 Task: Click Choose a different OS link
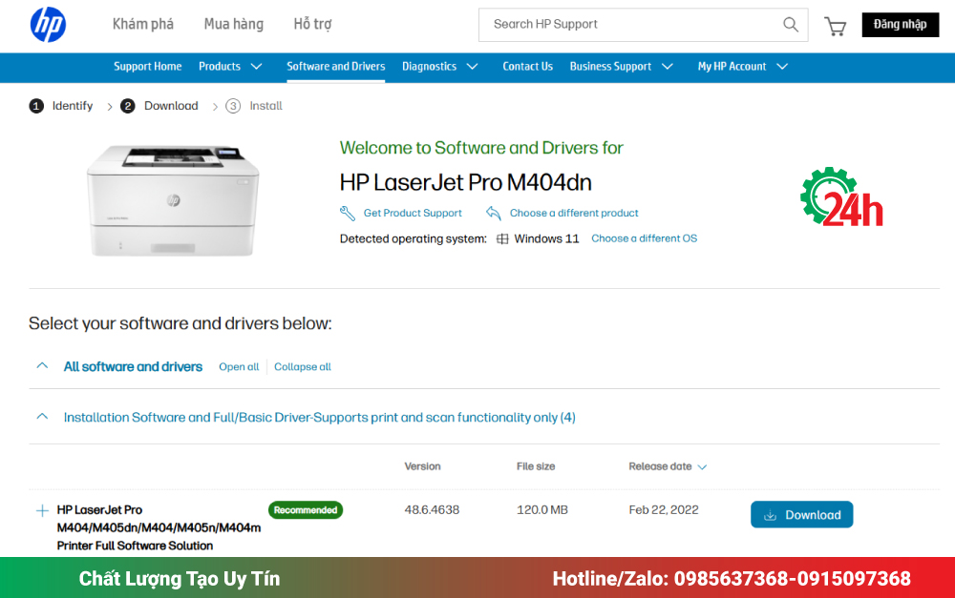pyautogui.click(x=644, y=238)
